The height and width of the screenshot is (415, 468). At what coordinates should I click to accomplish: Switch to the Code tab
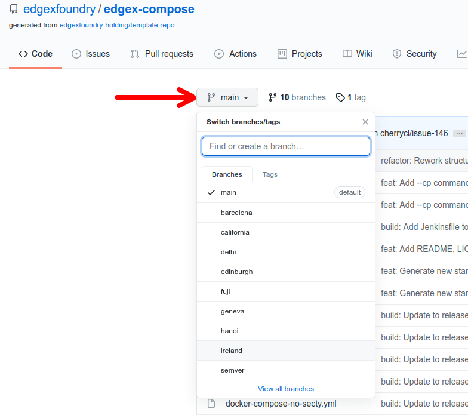click(x=35, y=54)
